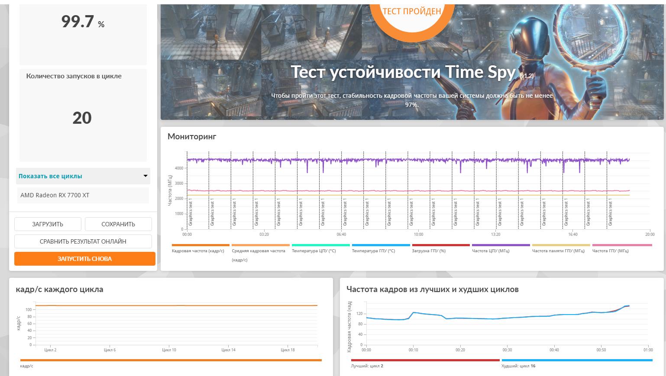This screenshot has width=666, height=376.
Task: Click the 'Цикл 14' axis label
Action: point(228,350)
